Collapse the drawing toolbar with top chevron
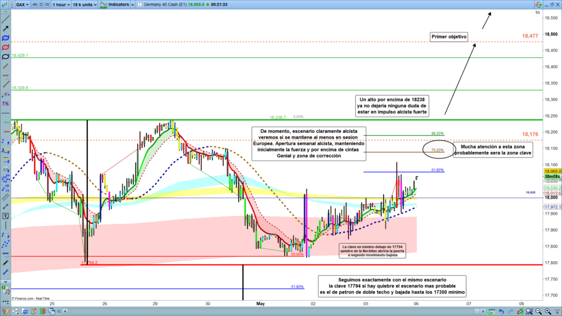The image size is (562, 316). (x=5, y=10)
